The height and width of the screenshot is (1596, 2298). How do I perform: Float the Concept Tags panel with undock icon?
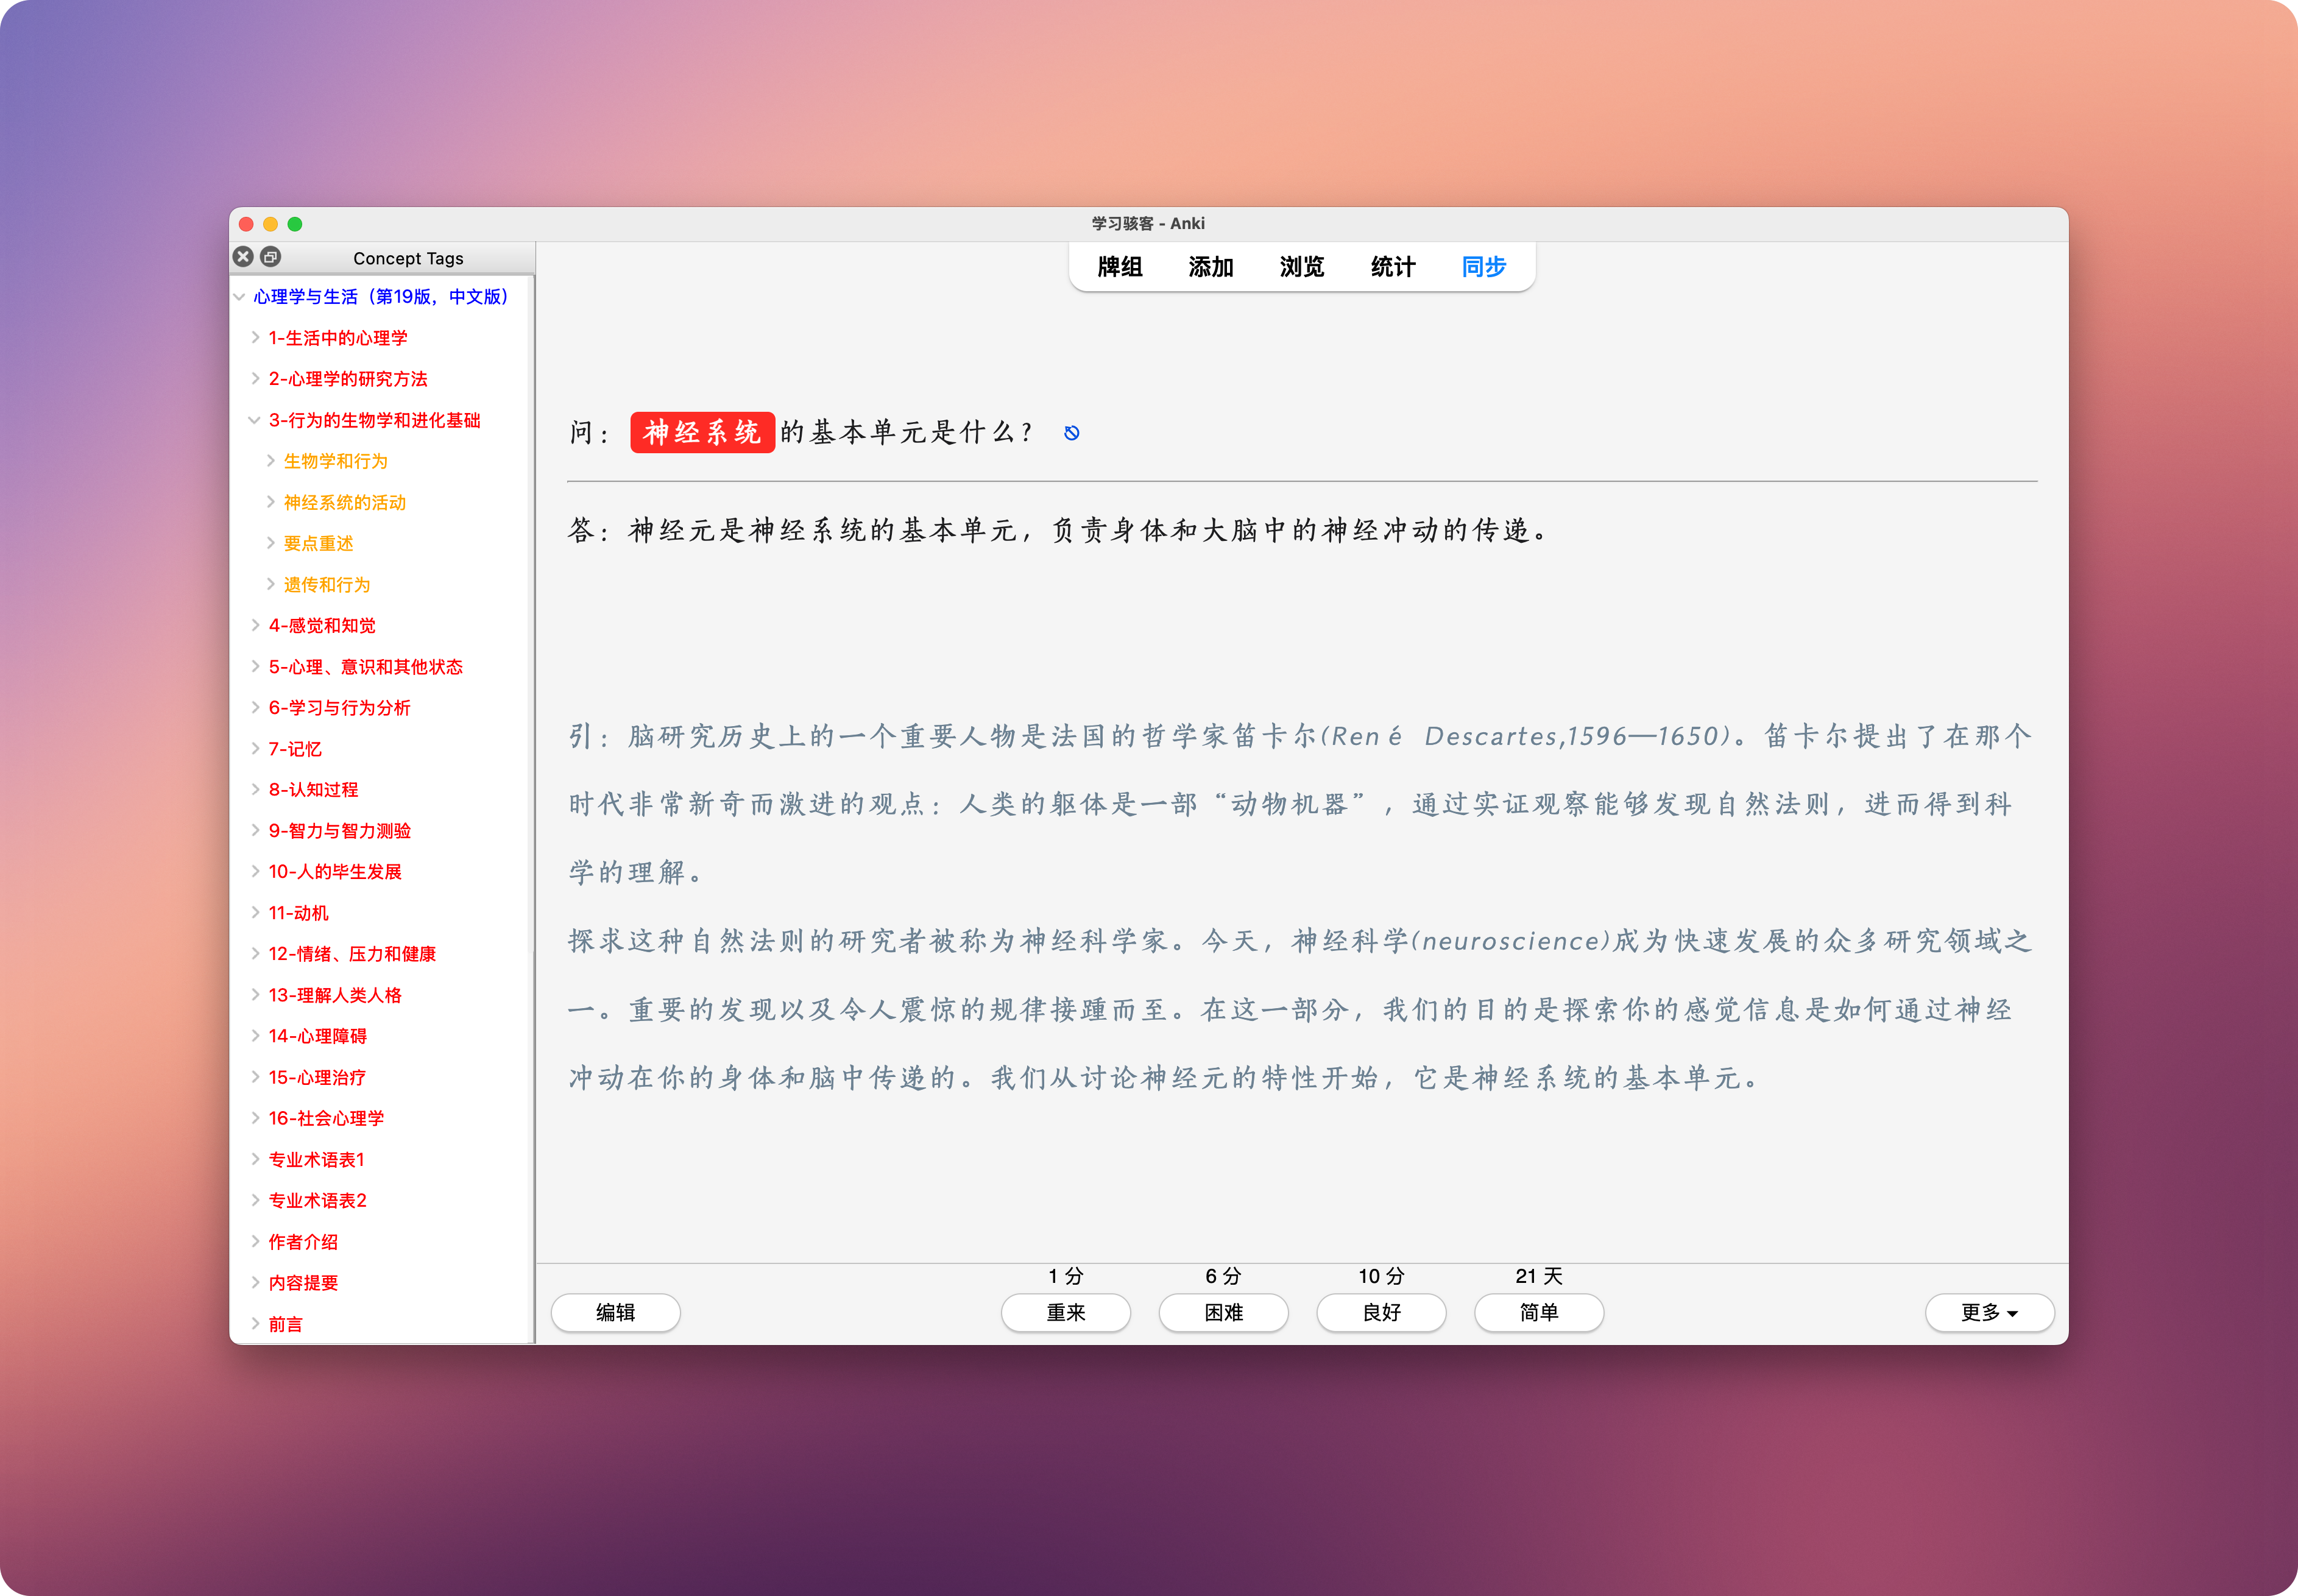(x=270, y=257)
